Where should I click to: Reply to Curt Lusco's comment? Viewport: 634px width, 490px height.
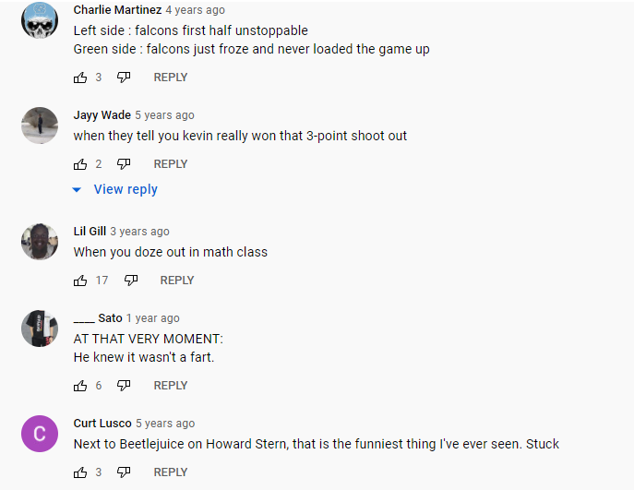coord(171,472)
